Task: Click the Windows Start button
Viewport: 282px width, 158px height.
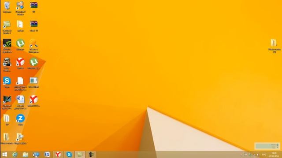Action: click(x=5, y=154)
